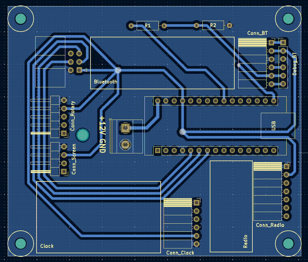Viewport: 308px width, 262px height.
Task: Select the top-left mounting hole
Action: (x=21, y=19)
